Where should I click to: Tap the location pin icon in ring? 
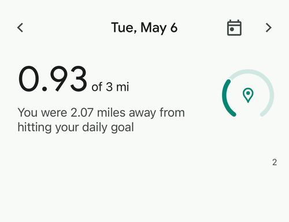(248, 95)
